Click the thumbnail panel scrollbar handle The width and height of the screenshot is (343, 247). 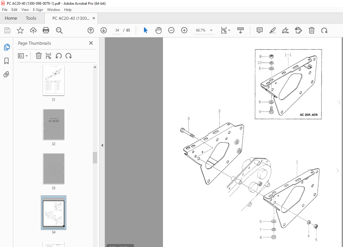click(x=95, y=158)
